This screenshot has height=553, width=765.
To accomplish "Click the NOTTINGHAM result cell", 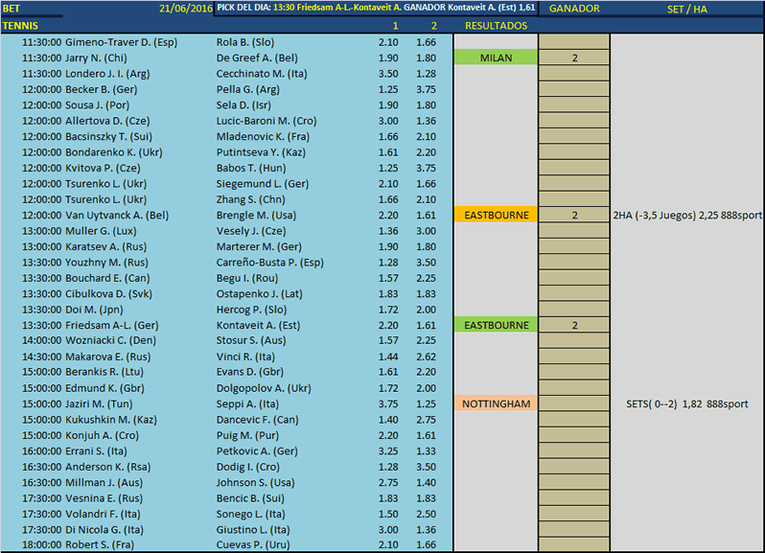I will click(496, 403).
